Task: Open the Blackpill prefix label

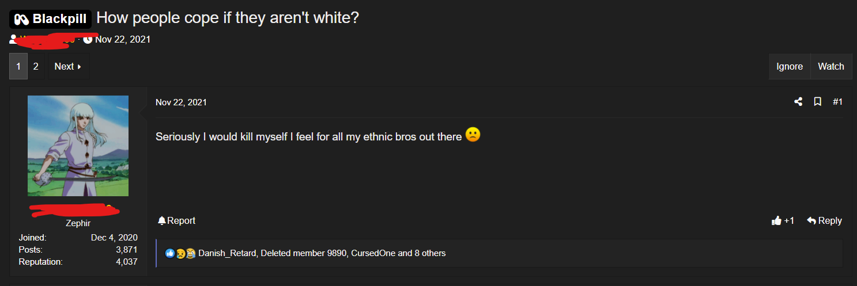Action: [x=50, y=19]
